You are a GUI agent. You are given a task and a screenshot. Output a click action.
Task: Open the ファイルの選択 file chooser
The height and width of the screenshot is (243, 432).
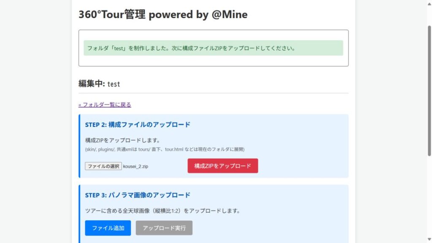[103, 166]
